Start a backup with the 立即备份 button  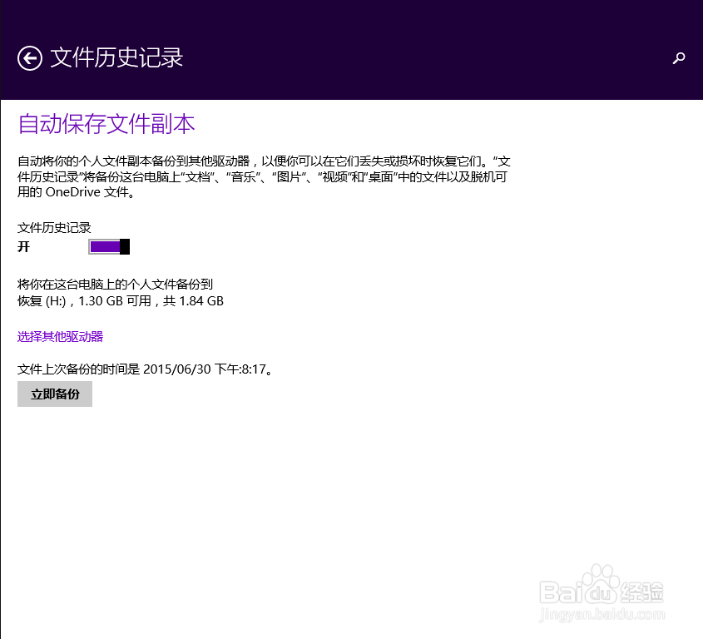click(55, 394)
